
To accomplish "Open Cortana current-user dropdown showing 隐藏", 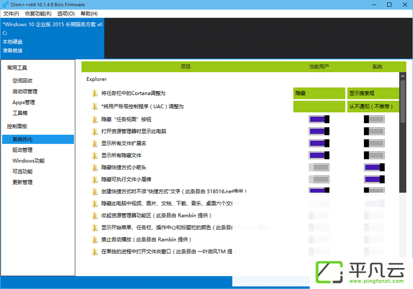I will [x=319, y=93].
